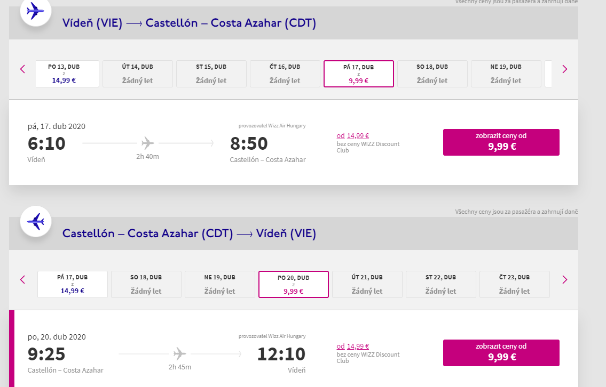Show earlier return dates with left arrow
This screenshot has width=606, height=387.
[22, 280]
